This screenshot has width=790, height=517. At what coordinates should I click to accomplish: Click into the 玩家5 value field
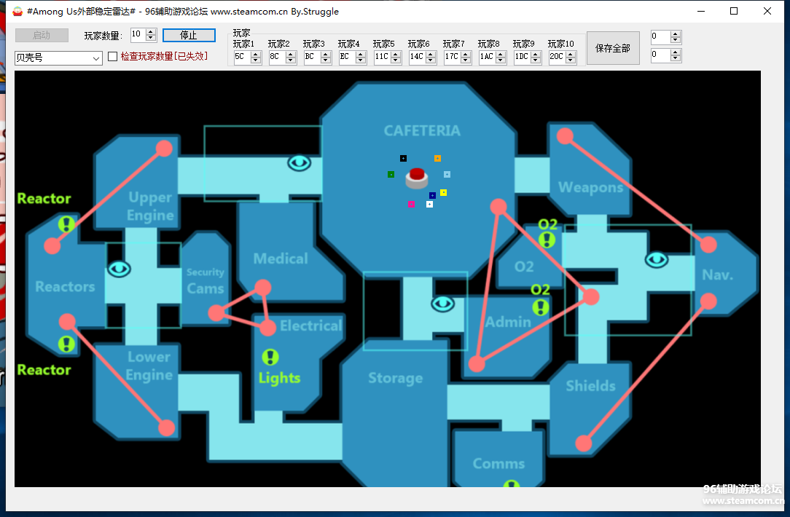click(x=382, y=57)
